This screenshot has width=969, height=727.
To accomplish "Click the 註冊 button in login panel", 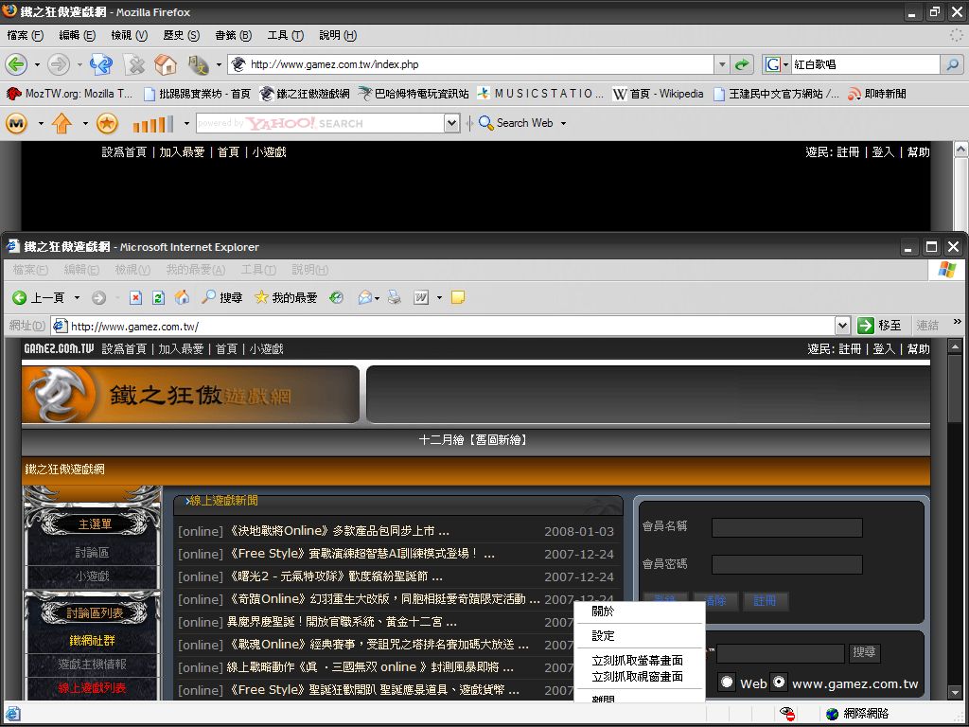I will click(x=765, y=600).
